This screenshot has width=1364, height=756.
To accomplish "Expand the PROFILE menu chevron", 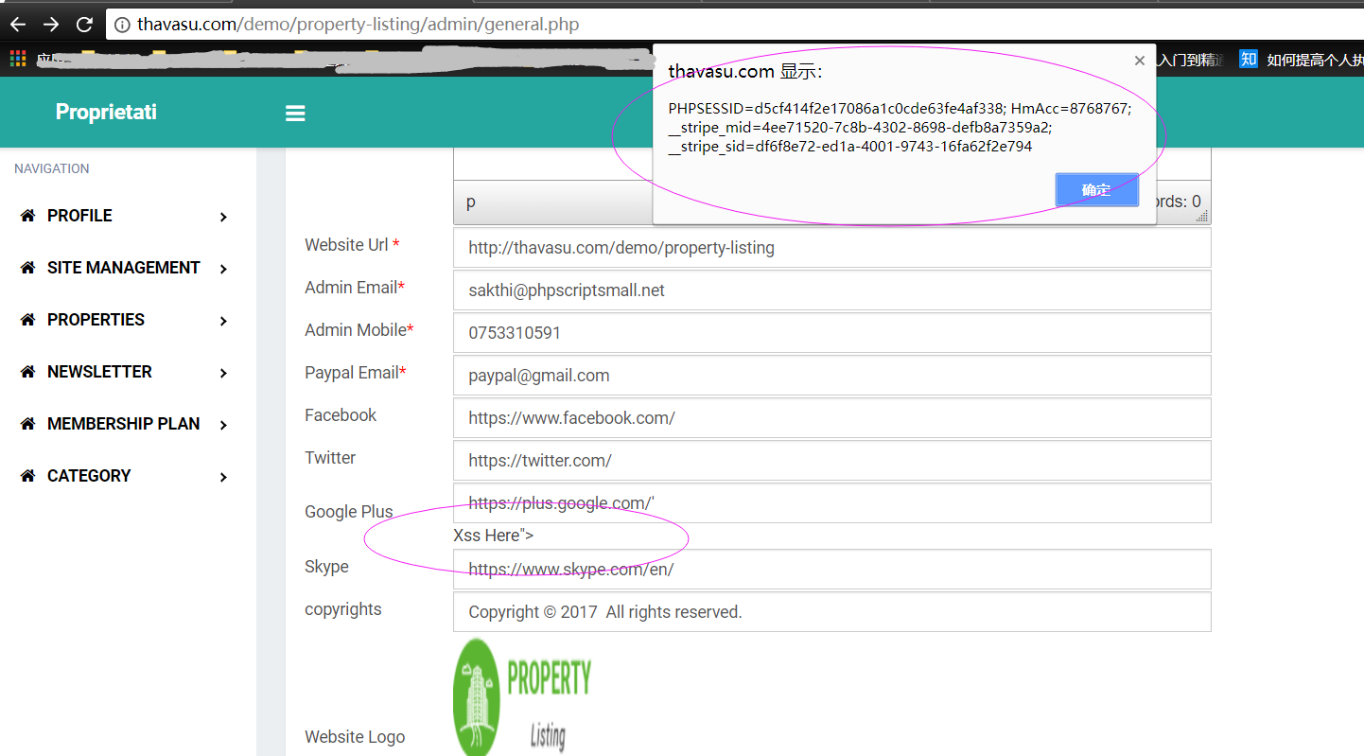I will click(223, 217).
